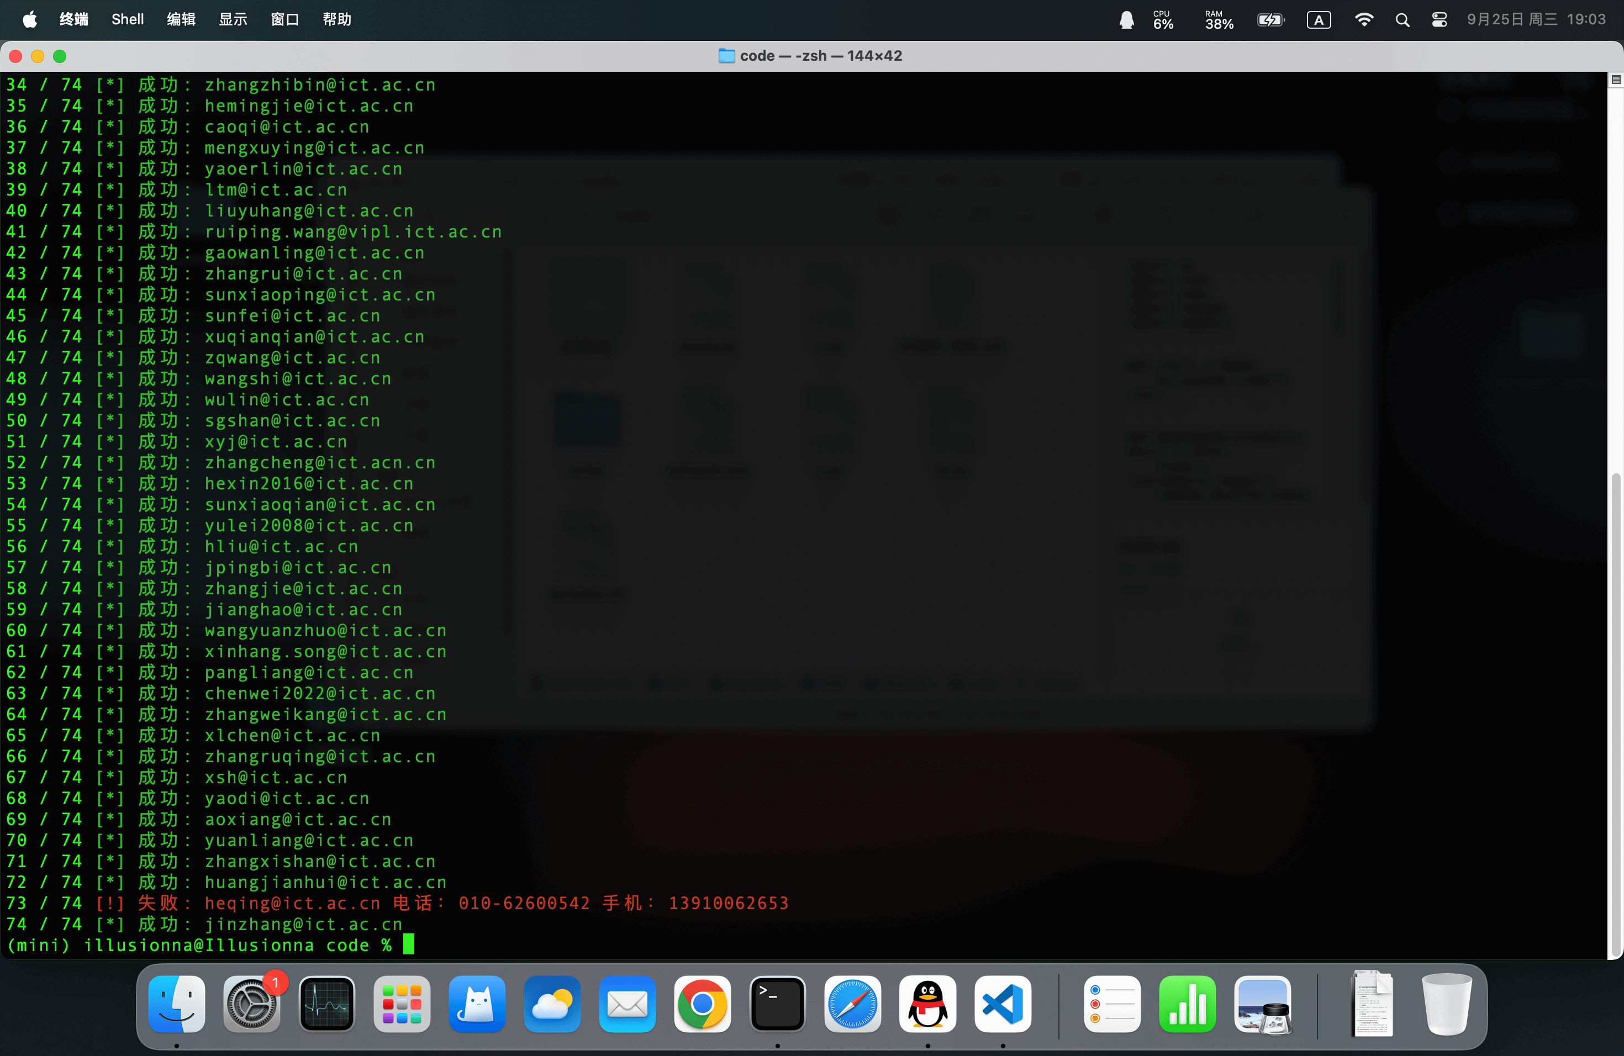This screenshot has height=1056, width=1624.
Task: Click the date and time 9月25日 周三 19:03
Action: [1536, 19]
